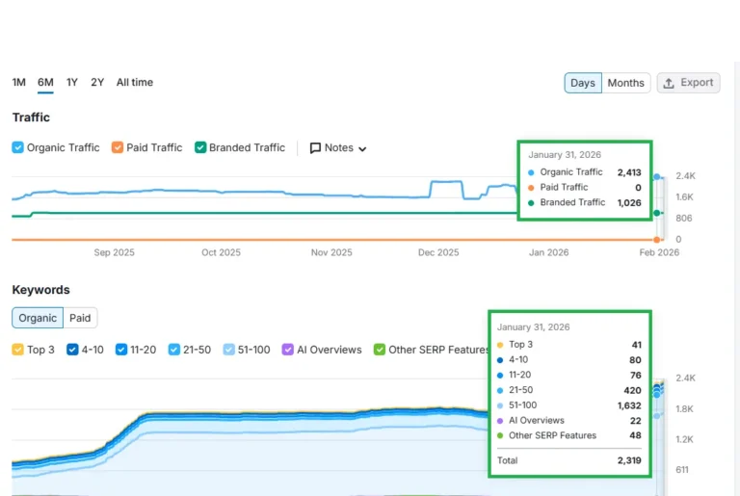The height and width of the screenshot is (496, 740).
Task: Select the Days view button
Action: (x=583, y=83)
